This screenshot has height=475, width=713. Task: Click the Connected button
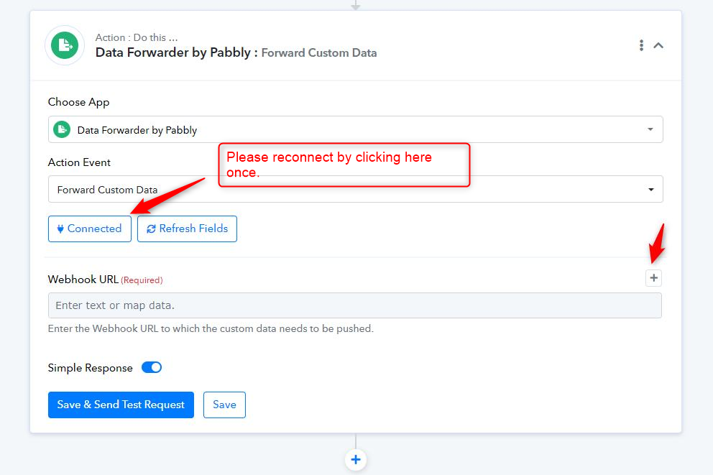pos(90,229)
